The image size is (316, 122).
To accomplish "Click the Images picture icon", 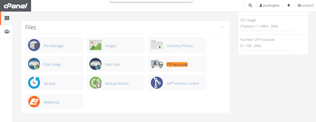I will coord(96,45).
